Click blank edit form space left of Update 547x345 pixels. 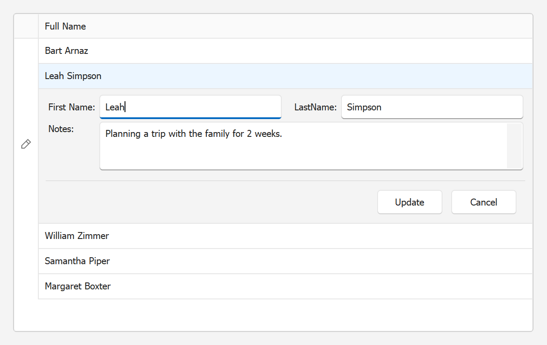point(209,202)
